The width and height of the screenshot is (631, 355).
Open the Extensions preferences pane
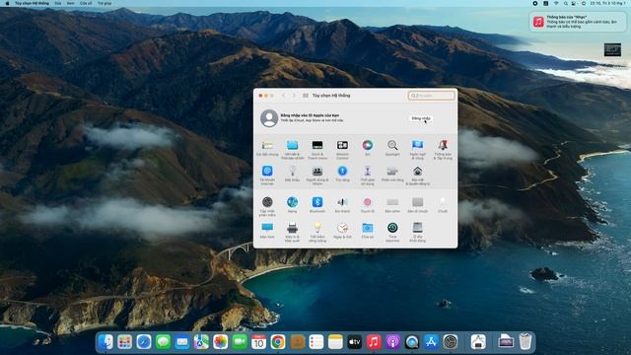392,171
